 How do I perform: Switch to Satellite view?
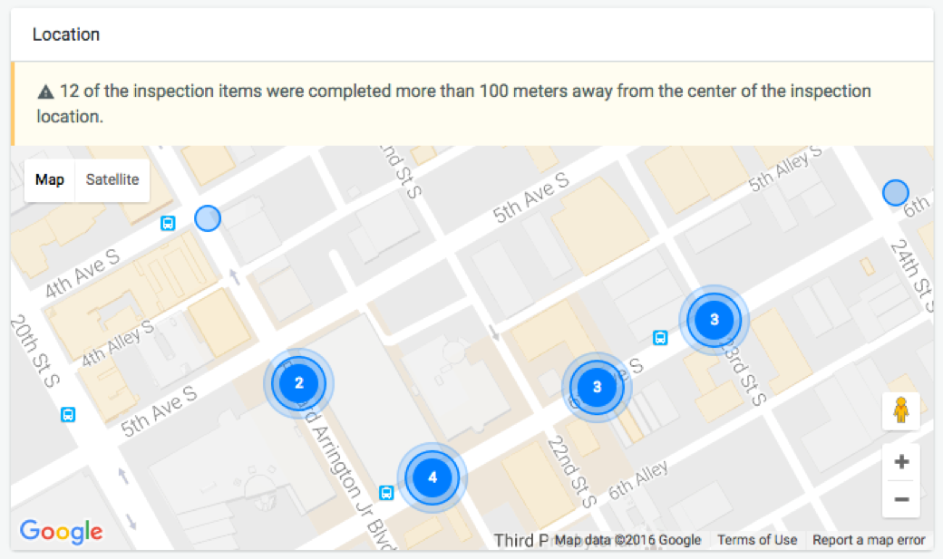[112, 179]
